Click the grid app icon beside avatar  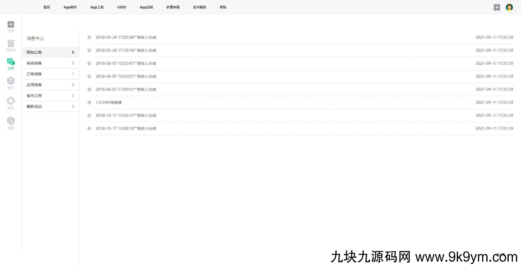tap(497, 7)
